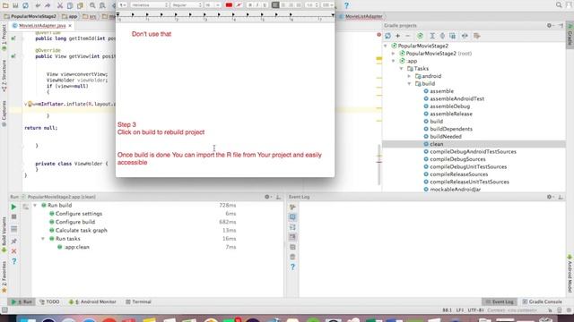Open the Run panel gear settings
Image resolution: width=574 pixels, height=322 pixels.
[267, 197]
